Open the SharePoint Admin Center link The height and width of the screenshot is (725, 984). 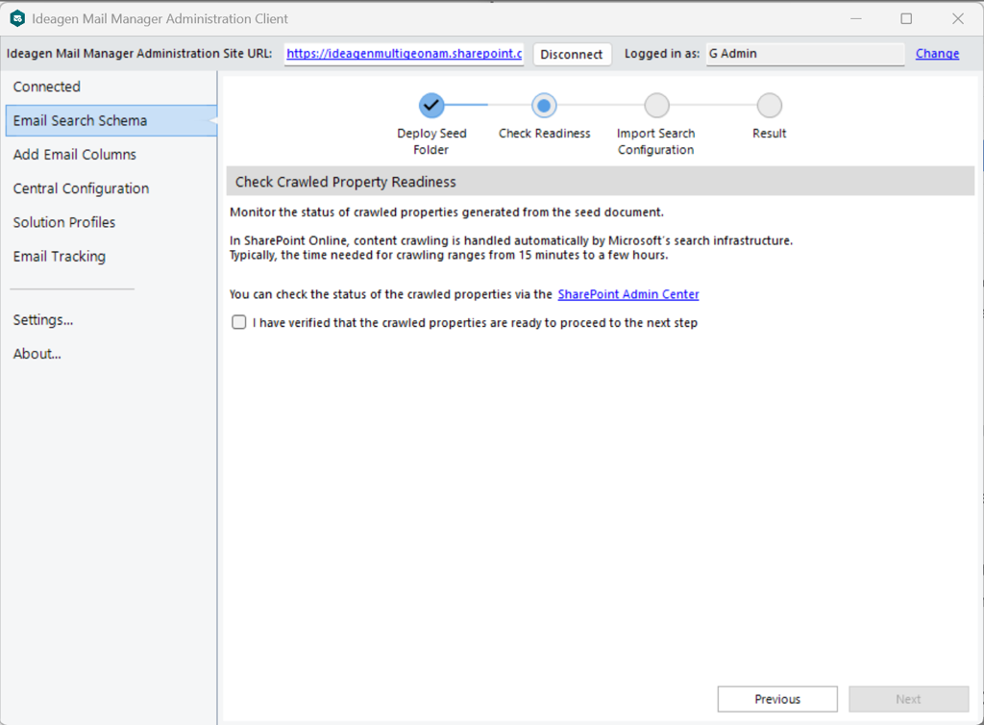click(x=628, y=294)
